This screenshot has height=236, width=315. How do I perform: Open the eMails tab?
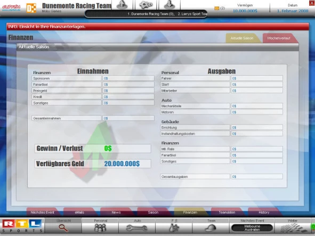pyautogui.click(x=79, y=213)
